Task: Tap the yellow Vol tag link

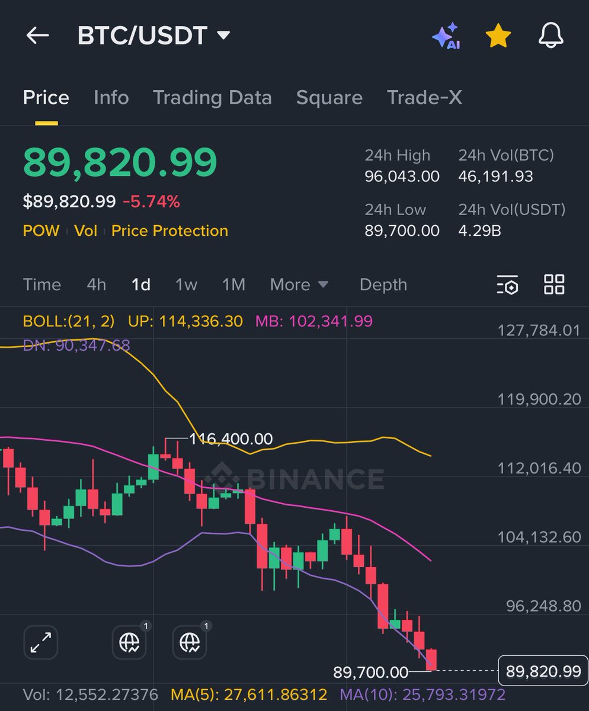Action: [86, 230]
